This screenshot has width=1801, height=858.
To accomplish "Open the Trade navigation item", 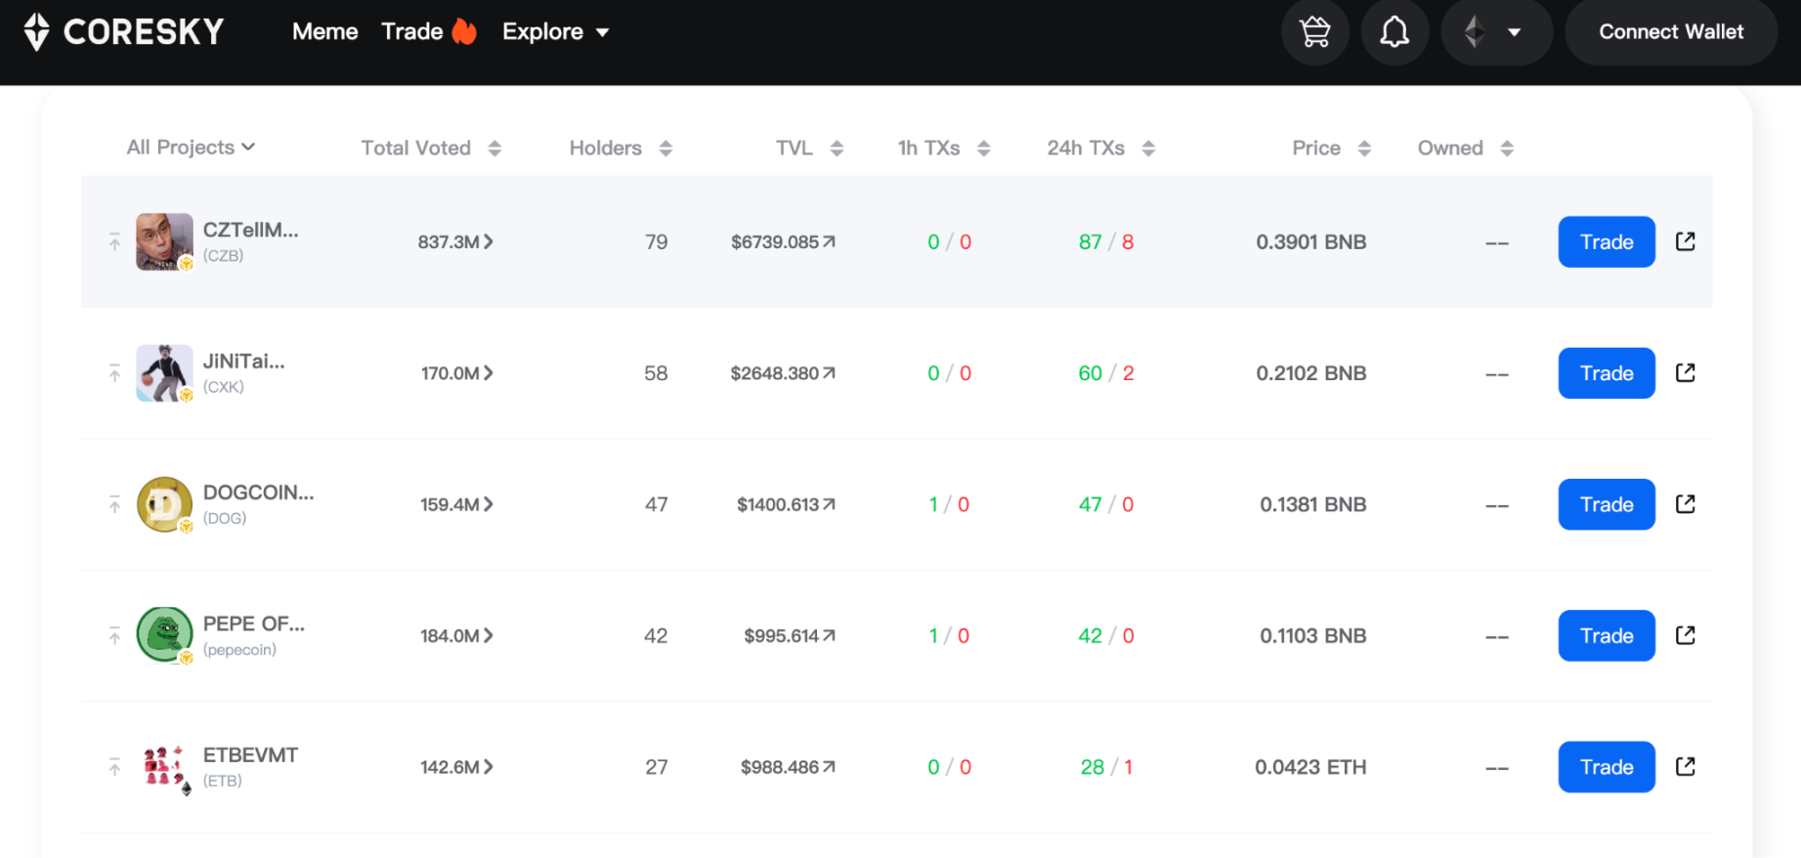I will click(x=413, y=32).
